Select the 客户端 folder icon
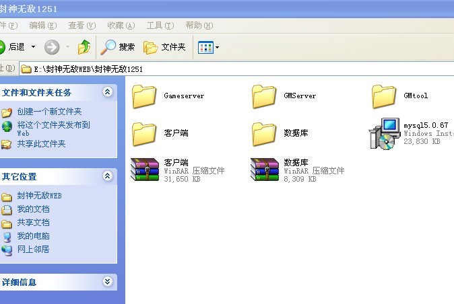Viewport: 454px width, 304px height. pos(144,133)
